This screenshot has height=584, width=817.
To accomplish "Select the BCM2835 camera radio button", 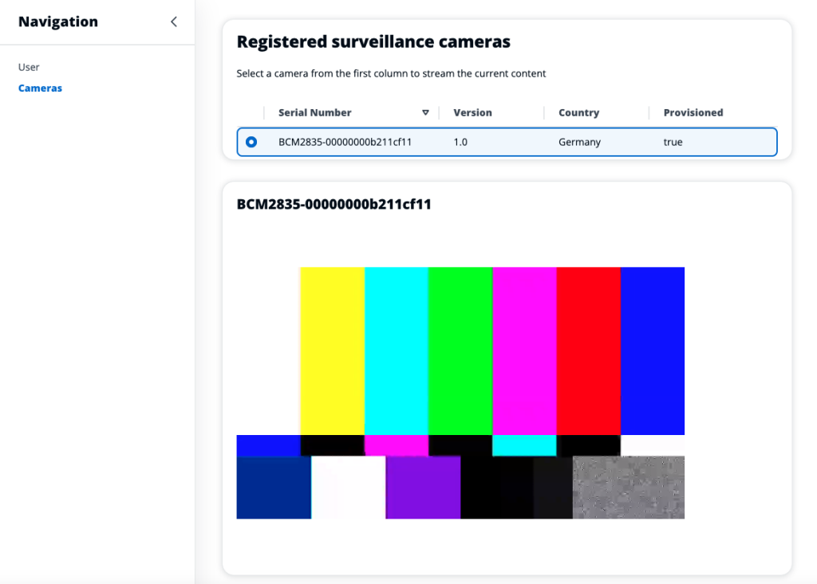I will pos(251,142).
